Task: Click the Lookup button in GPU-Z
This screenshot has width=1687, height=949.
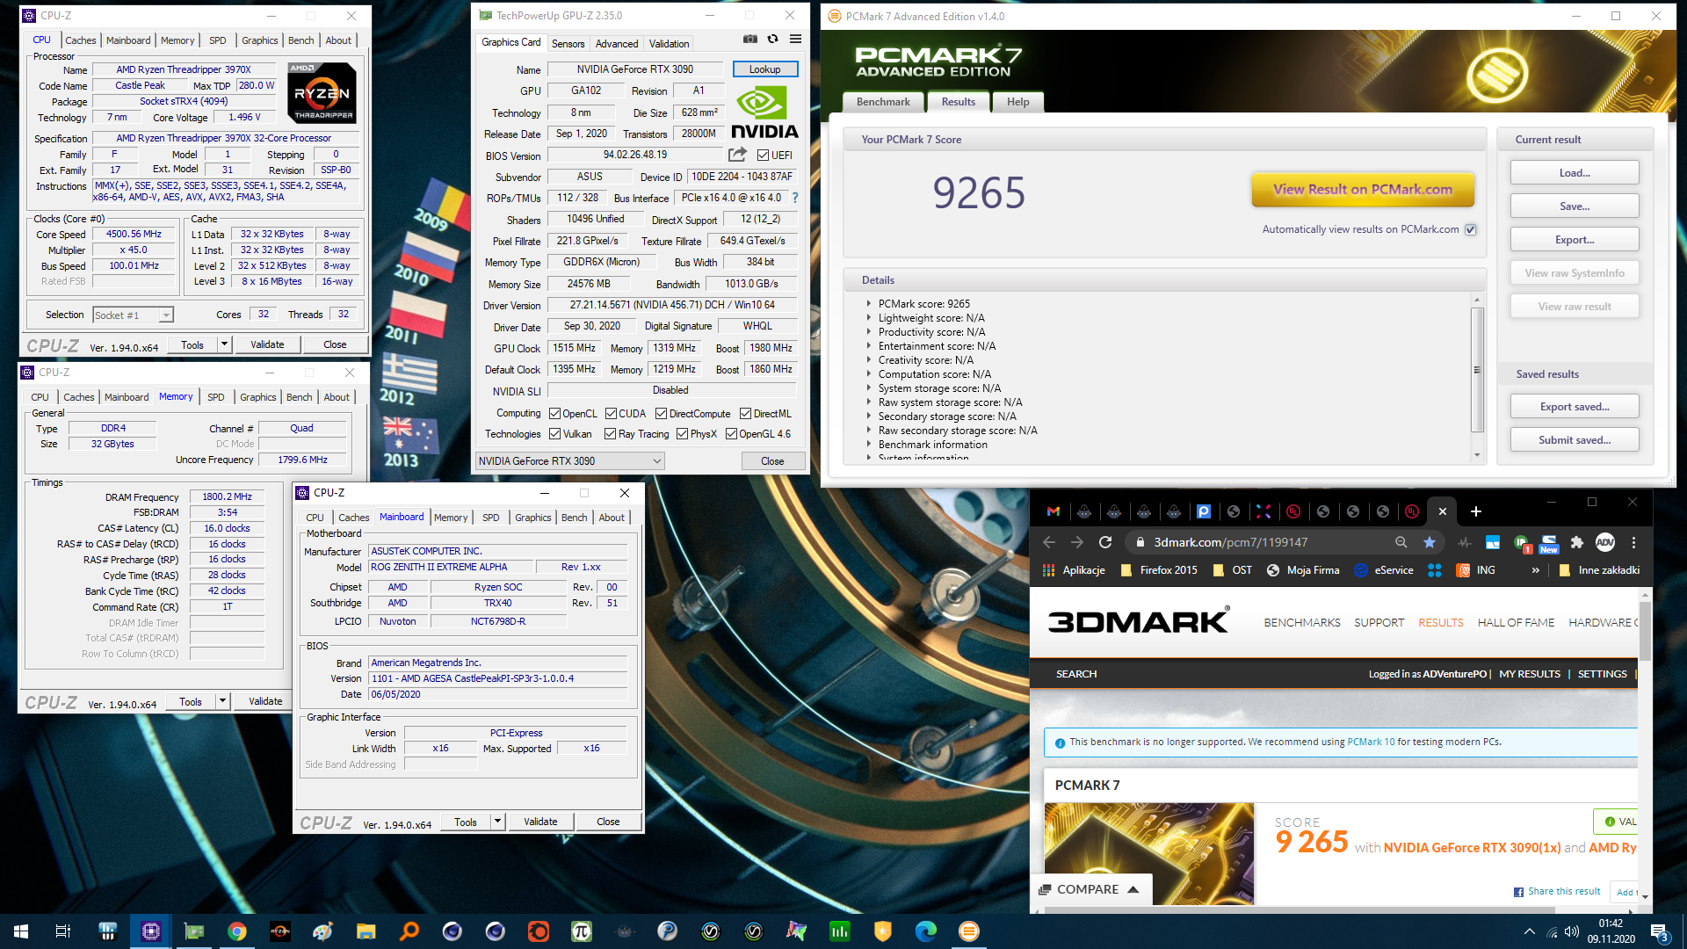Action: [x=764, y=69]
